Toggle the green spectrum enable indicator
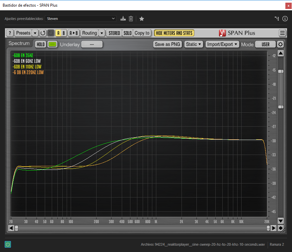Image resolution: width=292 pixels, height=252 pixels. (52, 44)
